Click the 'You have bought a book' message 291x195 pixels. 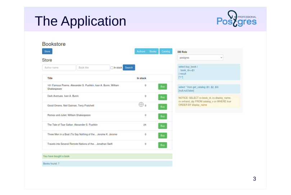[107, 156]
